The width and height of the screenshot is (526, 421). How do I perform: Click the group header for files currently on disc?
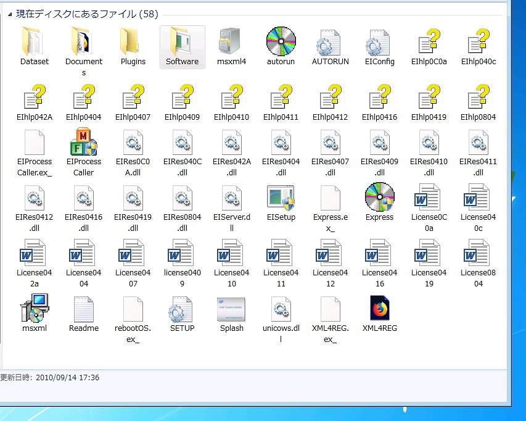86,14
